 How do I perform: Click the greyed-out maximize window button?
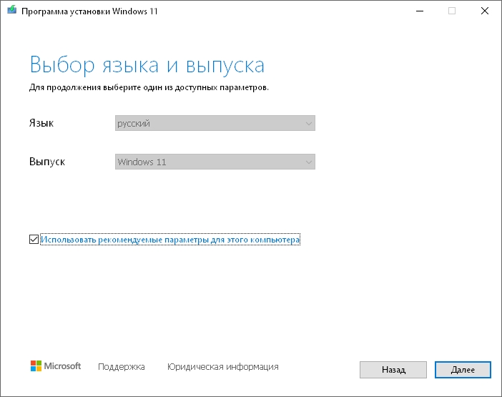pyautogui.click(x=452, y=11)
